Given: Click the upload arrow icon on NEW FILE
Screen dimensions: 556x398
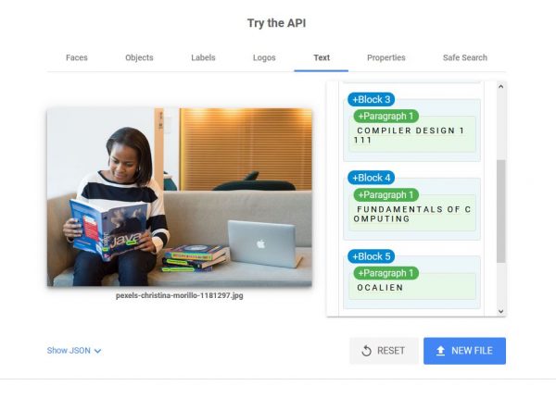Looking at the screenshot, I should pyautogui.click(x=440, y=351).
